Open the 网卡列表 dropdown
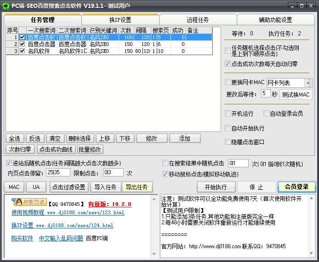Viewport: 319px width, 262px height. point(308,83)
